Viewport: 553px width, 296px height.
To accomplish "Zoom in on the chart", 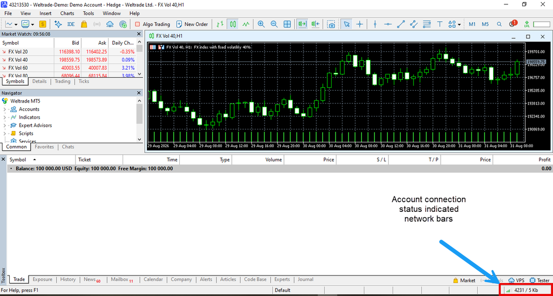I will pos(261,24).
